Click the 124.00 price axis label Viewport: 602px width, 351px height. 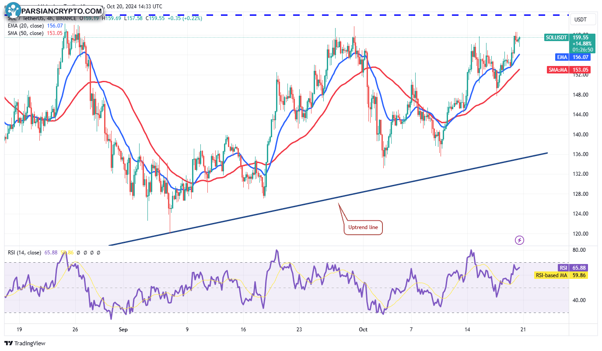click(x=581, y=214)
